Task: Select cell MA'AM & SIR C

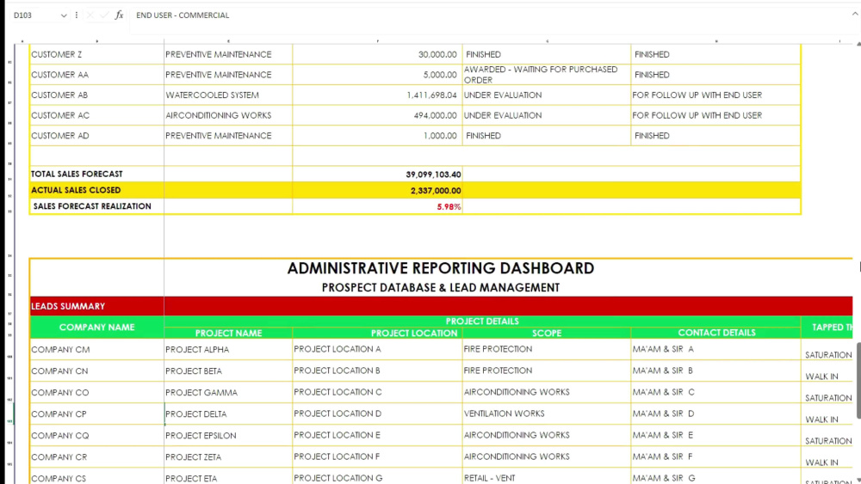Action: tap(715, 393)
